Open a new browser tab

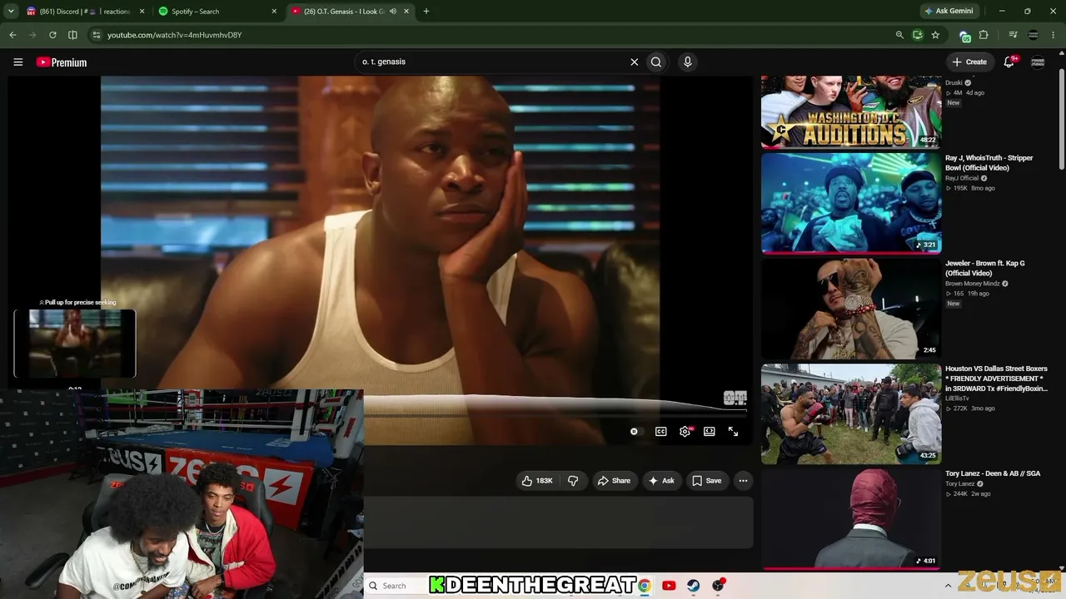[426, 12]
